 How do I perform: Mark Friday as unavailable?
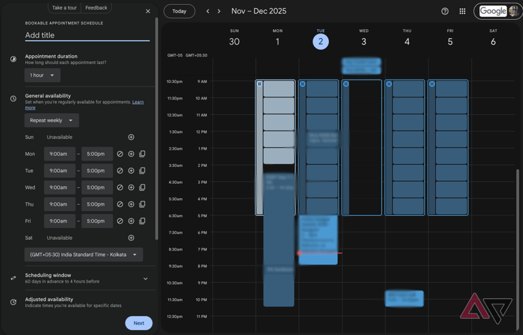click(120, 221)
